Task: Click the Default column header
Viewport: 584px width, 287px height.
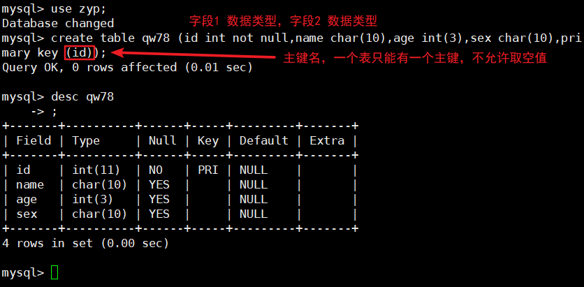Action: (x=264, y=140)
